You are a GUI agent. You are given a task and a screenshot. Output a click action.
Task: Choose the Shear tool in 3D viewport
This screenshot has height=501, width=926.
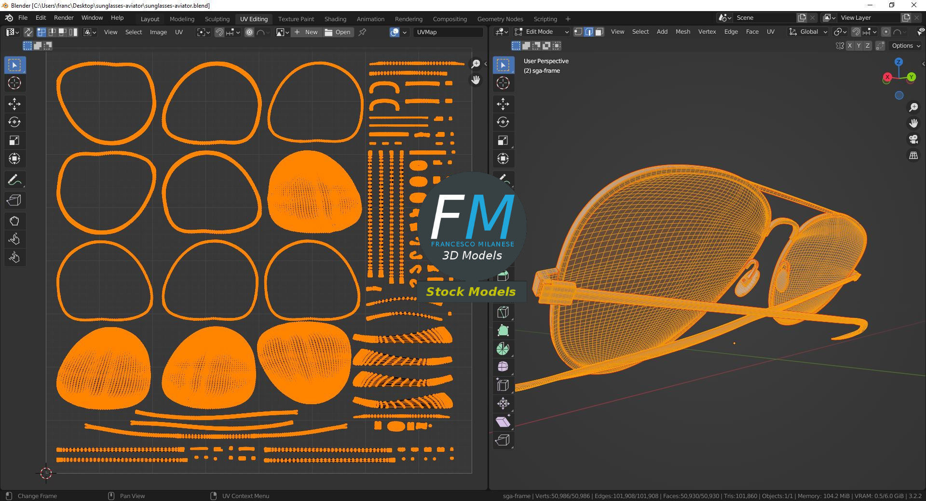point(503,422)
